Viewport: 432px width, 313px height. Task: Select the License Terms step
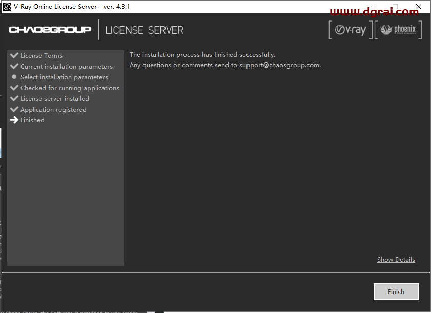(x=42, y=56)
